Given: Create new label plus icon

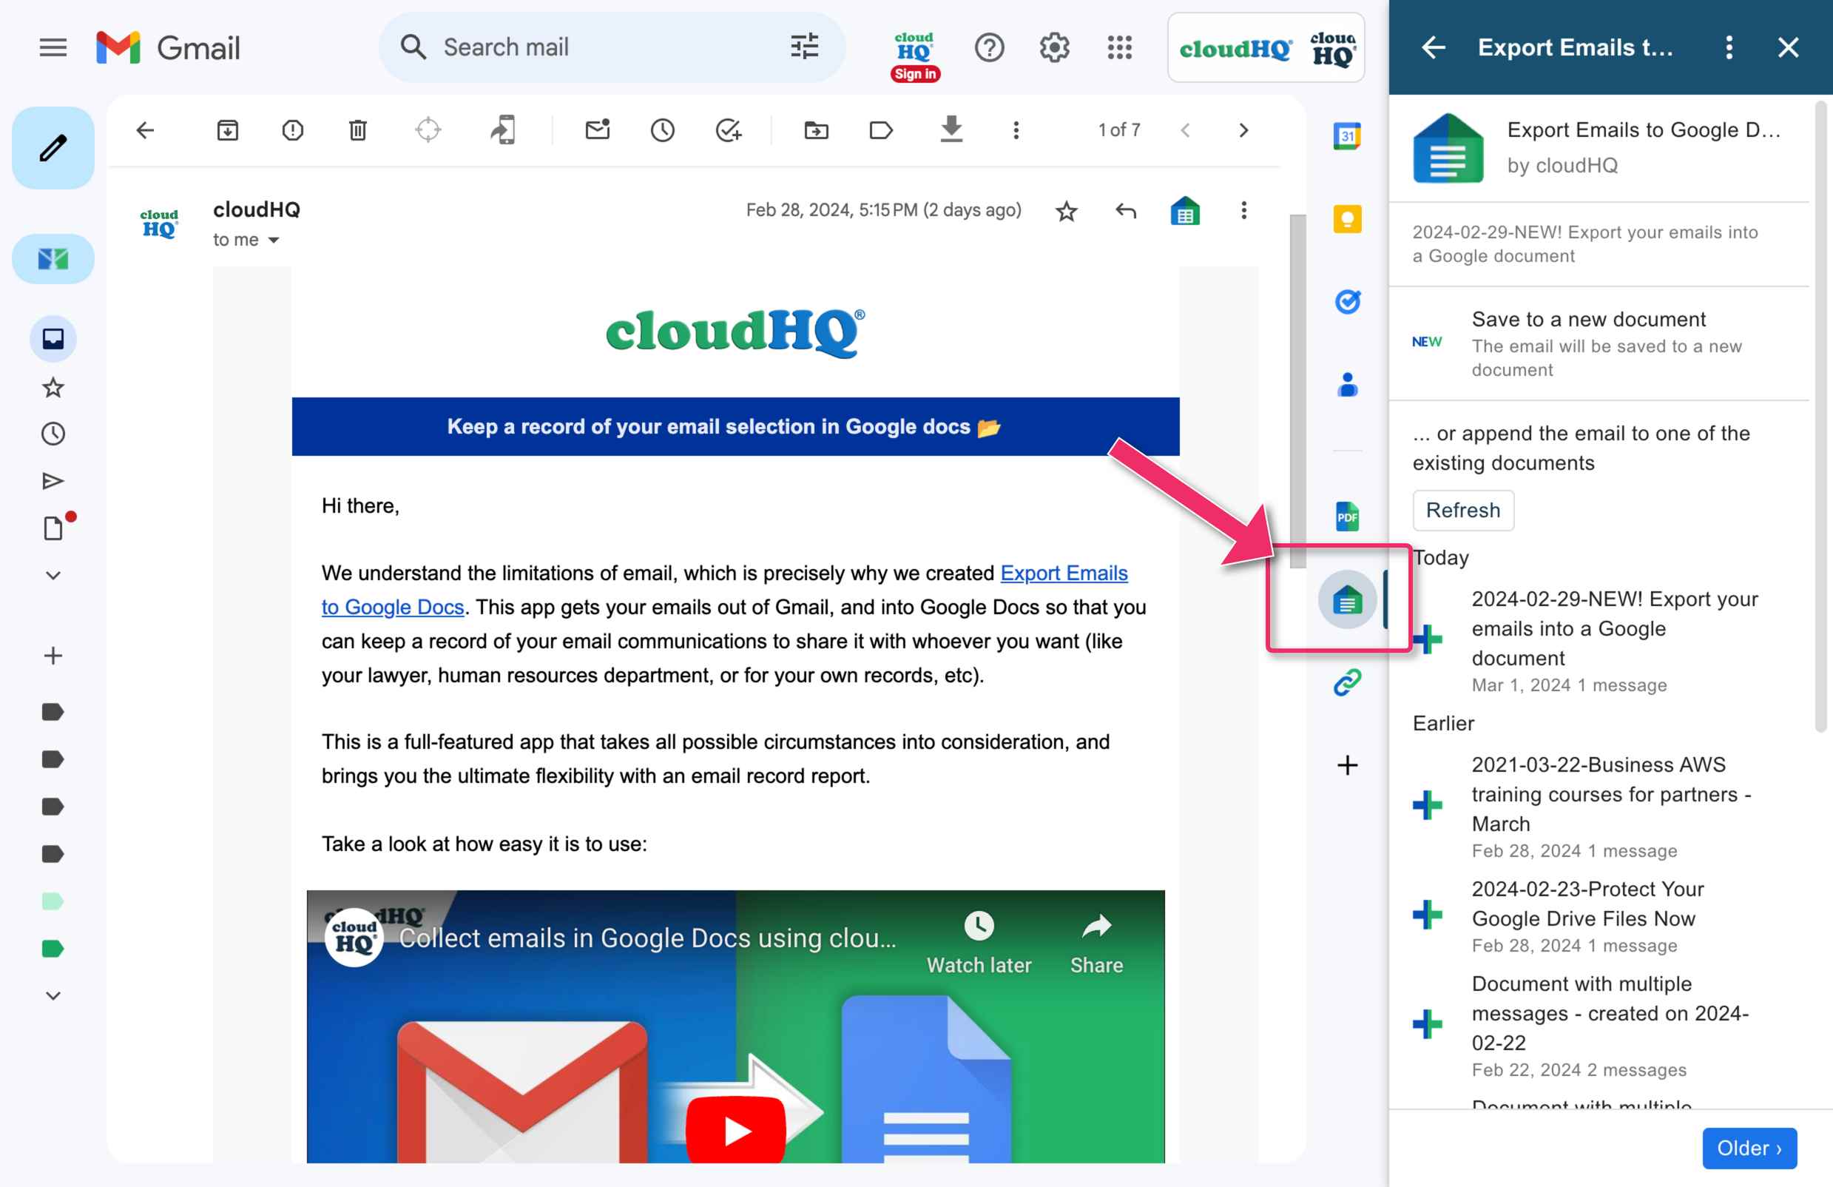Looking at the screenshot, I should tap(53, 656).
